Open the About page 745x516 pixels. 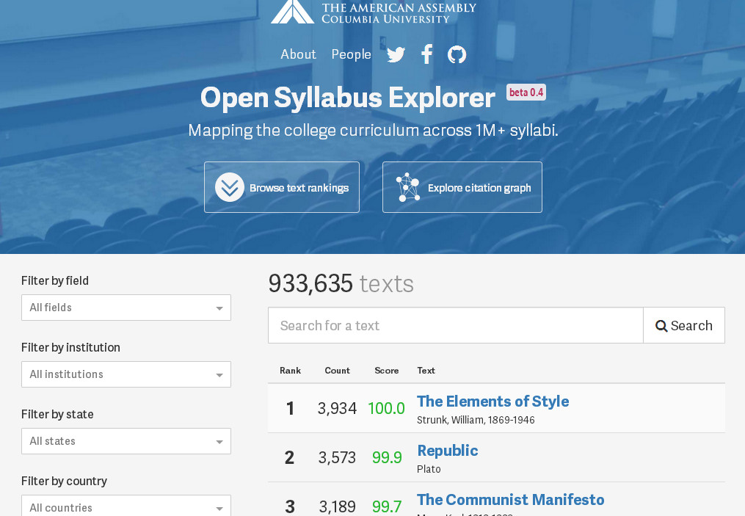pos(298,54)
